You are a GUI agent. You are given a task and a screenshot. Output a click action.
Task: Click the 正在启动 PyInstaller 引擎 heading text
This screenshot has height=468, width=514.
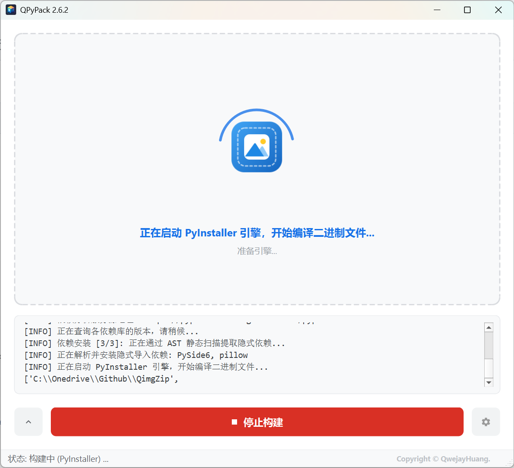(x=257, y=233)
